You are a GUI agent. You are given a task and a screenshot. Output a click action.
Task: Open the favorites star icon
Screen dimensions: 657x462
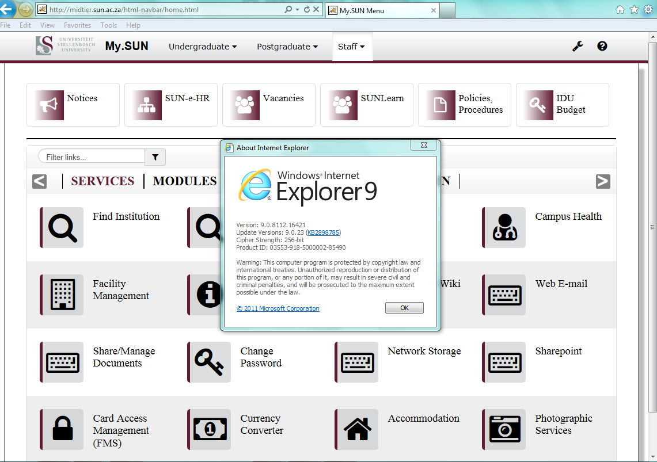tap(635, 10)
